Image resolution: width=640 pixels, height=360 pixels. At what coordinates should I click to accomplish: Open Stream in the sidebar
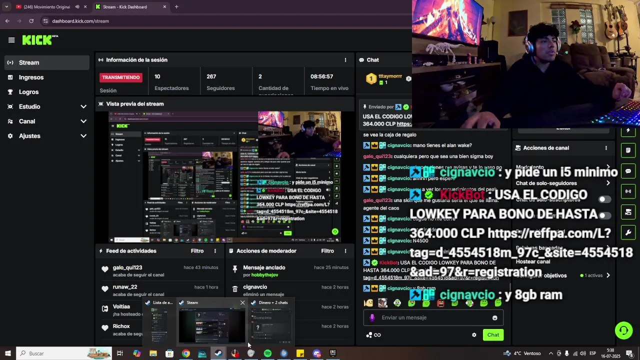pos(47,62)
